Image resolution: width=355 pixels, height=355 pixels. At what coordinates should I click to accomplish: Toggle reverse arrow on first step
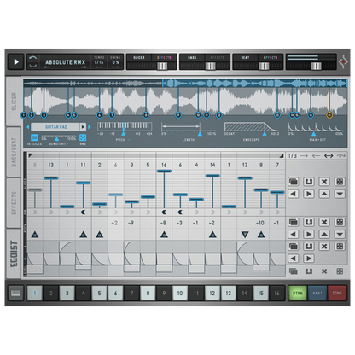(x=35, y=212)
